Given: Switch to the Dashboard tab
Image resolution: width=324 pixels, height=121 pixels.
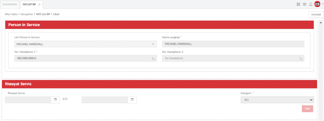Looking at the screenshot, I should (10, 4).
